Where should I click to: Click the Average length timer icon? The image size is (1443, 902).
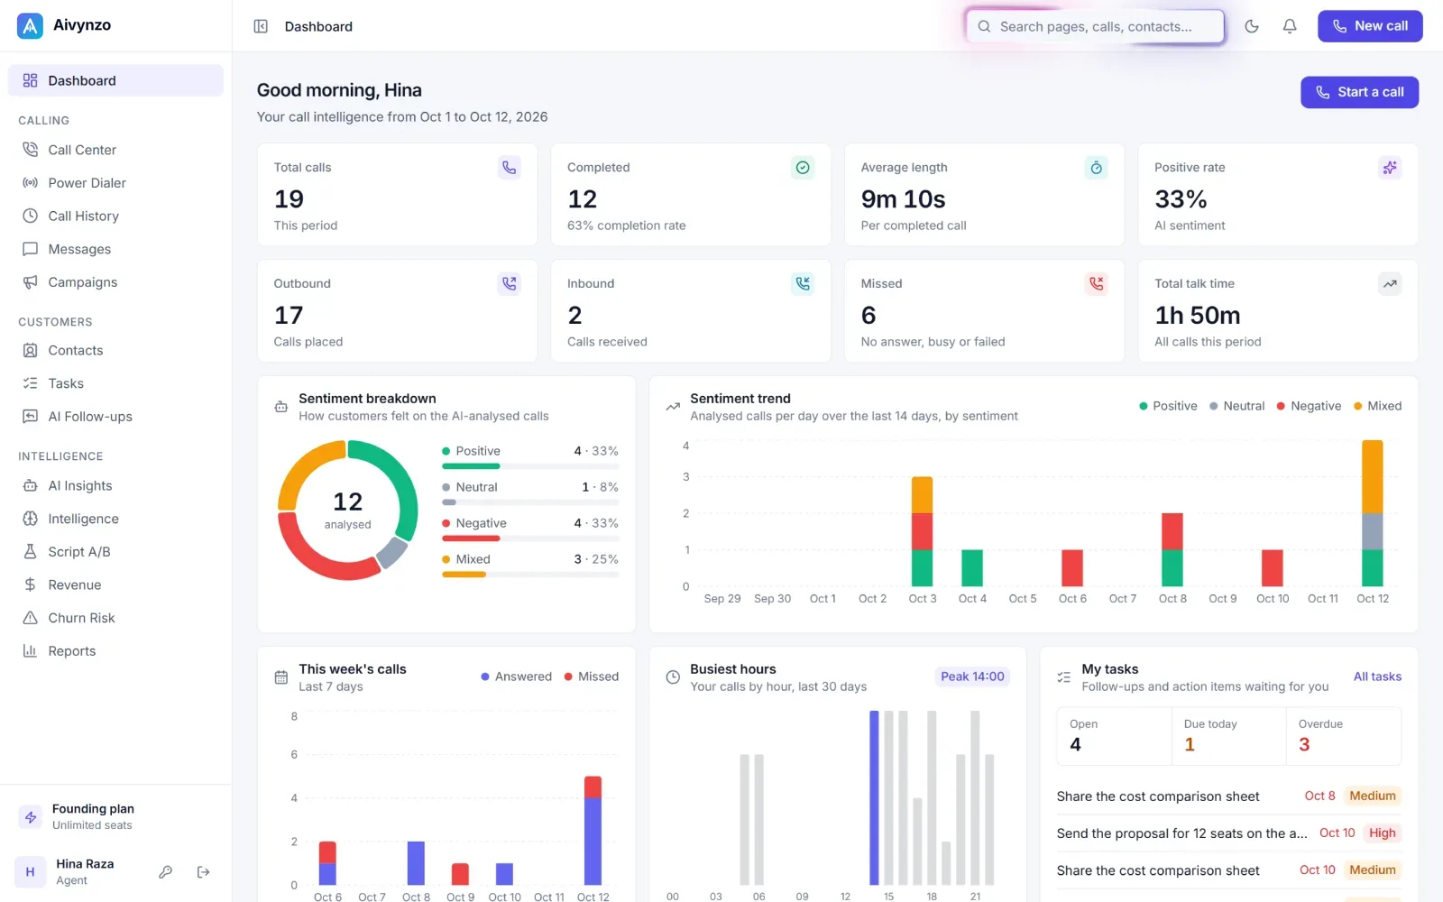[1097, 167]
